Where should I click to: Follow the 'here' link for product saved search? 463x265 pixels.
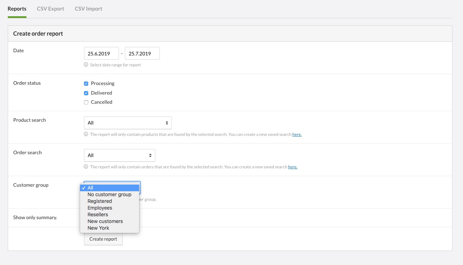297,134
